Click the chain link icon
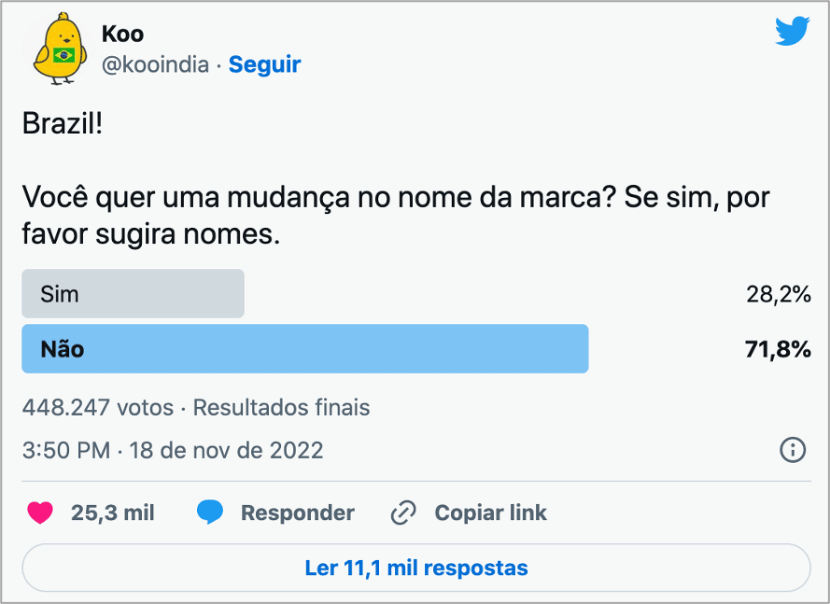Viewport: 830px width, 604px height. click(x=402, y=513)
